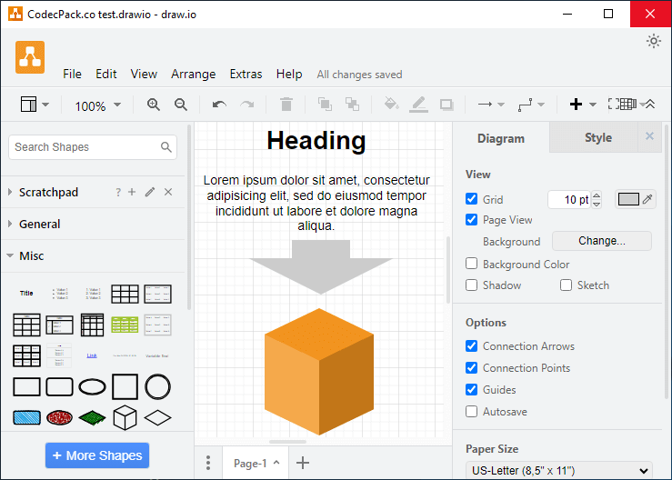Click the Scratchpad edit pencil icon
Image resolution: width=672 pixels, height=480 pixels.
150,192
